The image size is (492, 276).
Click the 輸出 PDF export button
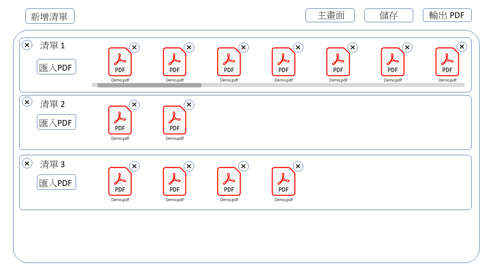[x=447, y=15]
